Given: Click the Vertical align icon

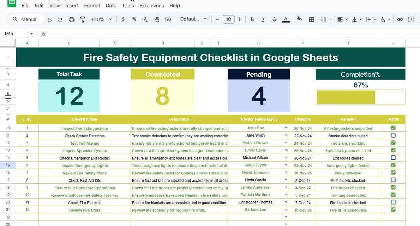Looking at the screenshot, I should [354, 19].
